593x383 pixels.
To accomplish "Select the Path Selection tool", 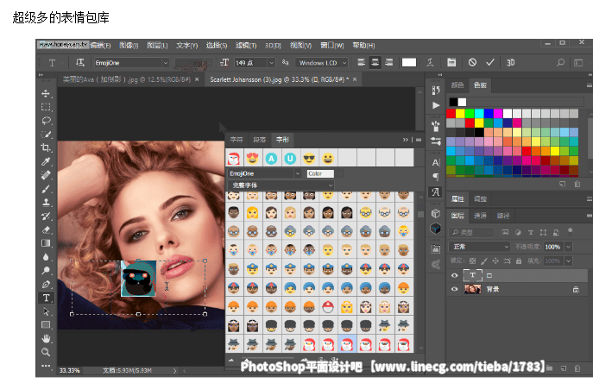I will 46,311.
